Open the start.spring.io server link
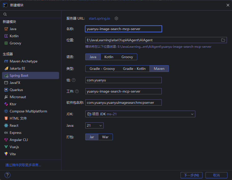 point(99,18)
